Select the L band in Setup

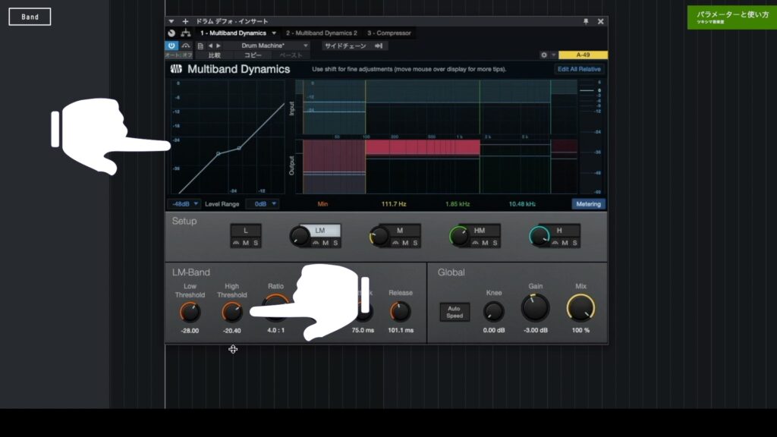pyautogui.click(x=246, y=231)
